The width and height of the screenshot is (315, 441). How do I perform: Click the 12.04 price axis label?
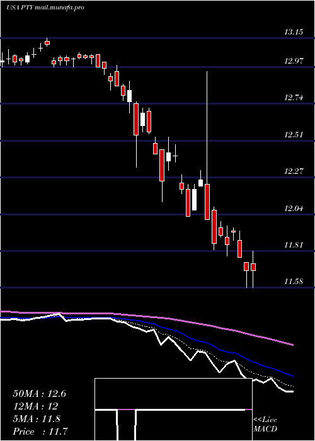[294, 209]
